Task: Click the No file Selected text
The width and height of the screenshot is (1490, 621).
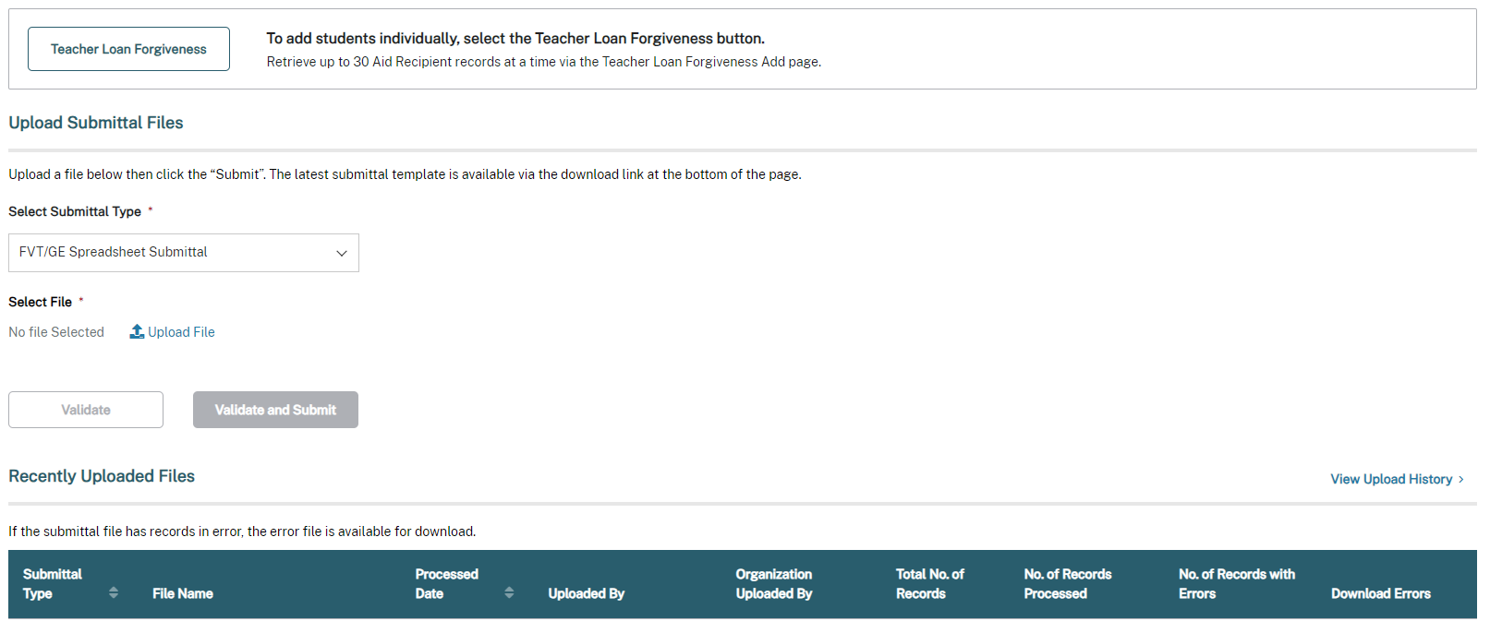Action: 56,332
